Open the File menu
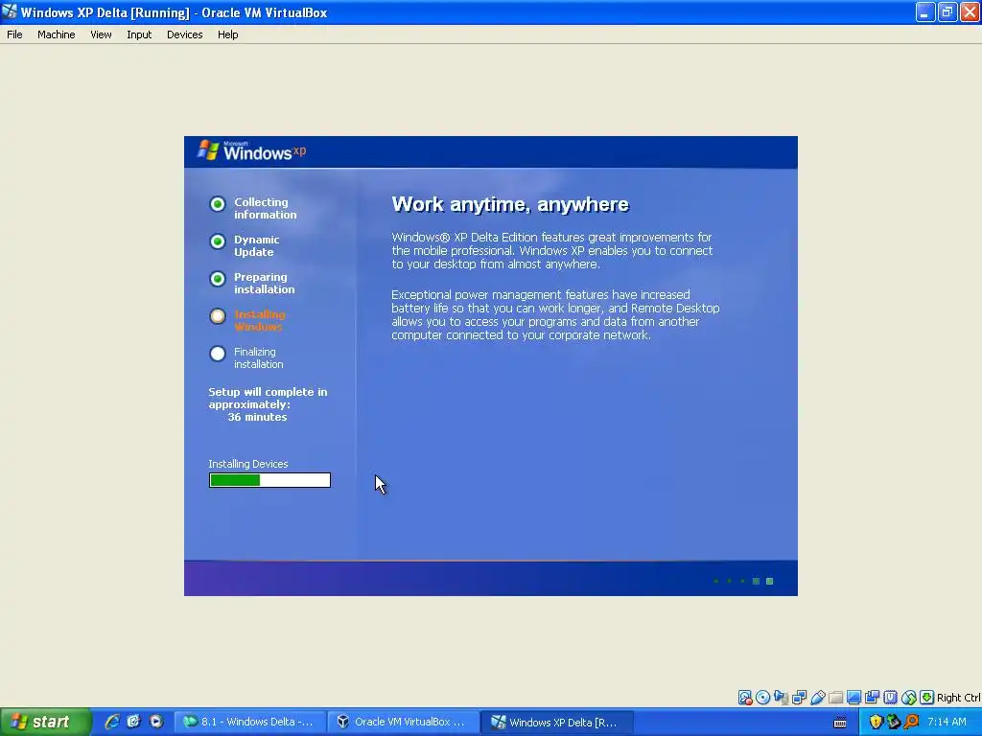 (x=14, y=34)
